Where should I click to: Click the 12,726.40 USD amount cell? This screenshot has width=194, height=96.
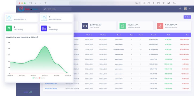point(153,54)
